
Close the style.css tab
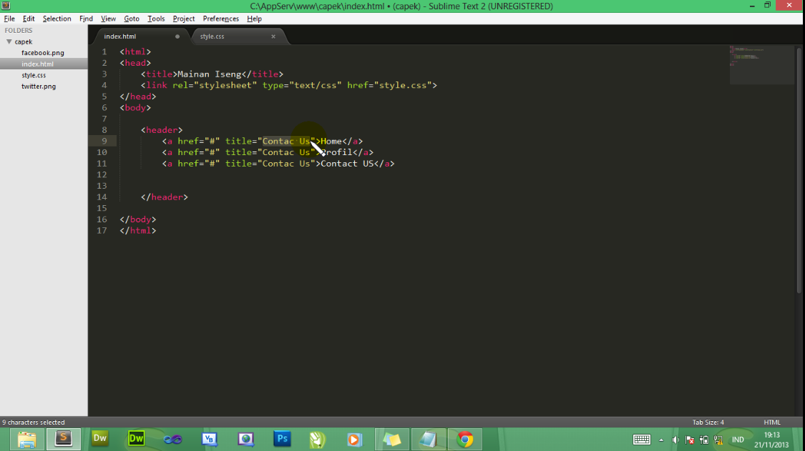tap(273, 36)
